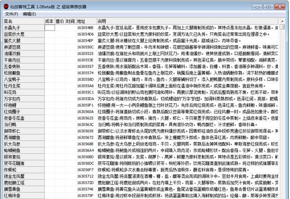Select the 麻婆豆腐 row header
Viewport: 290px width, 199px height.
[x=22, y=47]
